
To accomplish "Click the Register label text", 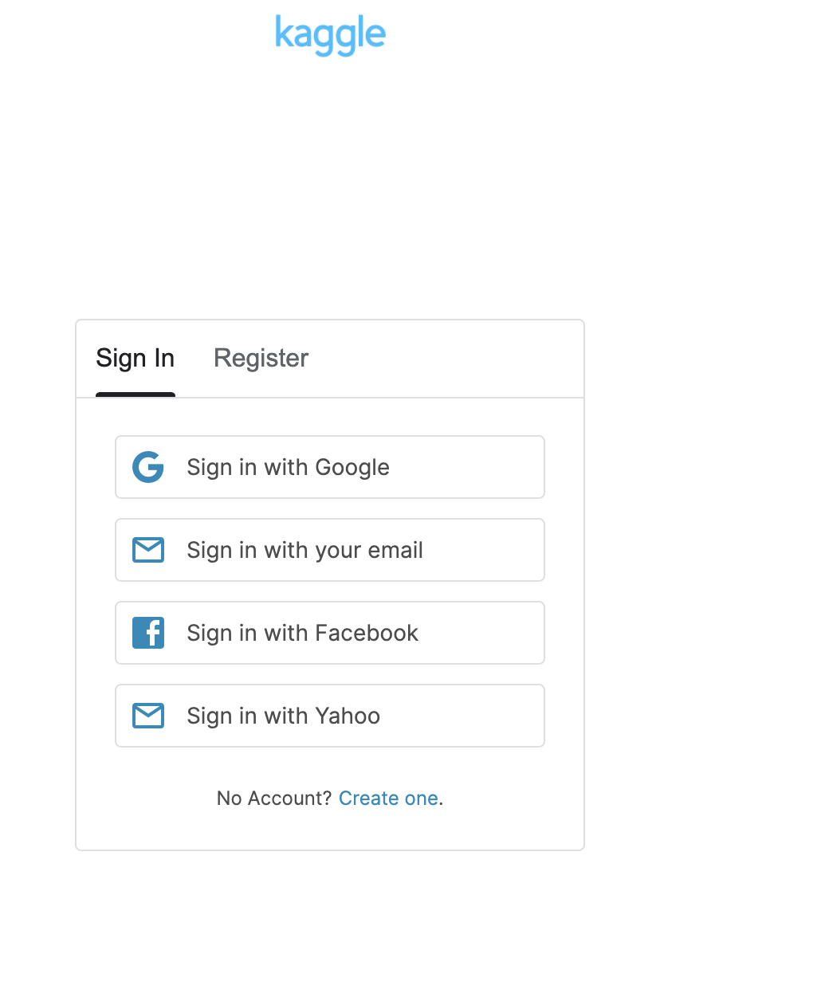I will point(261,359).
